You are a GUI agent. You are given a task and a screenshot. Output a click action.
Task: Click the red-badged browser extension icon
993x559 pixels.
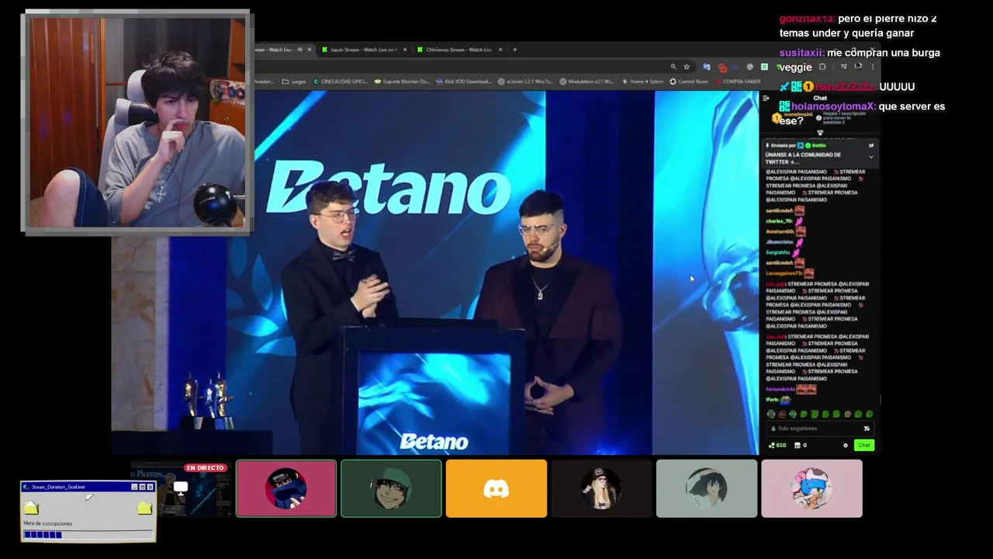tap(721, 68)
